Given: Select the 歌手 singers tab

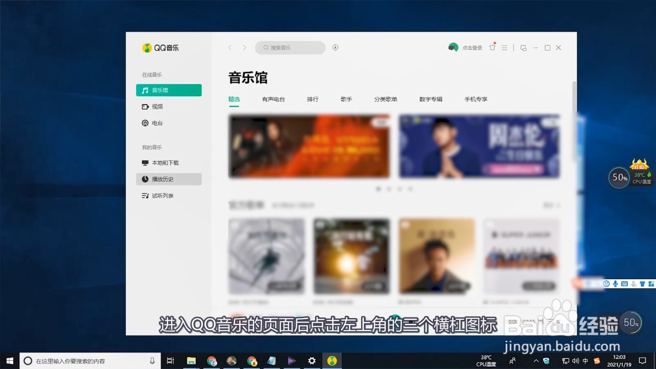Looking at the screenshot, I should [346, 99].
